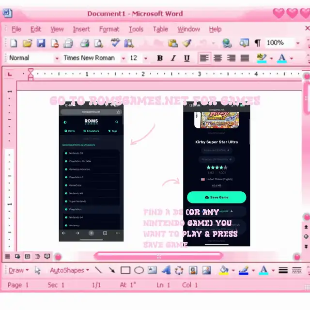Open the Table menu

click(160, 29)
